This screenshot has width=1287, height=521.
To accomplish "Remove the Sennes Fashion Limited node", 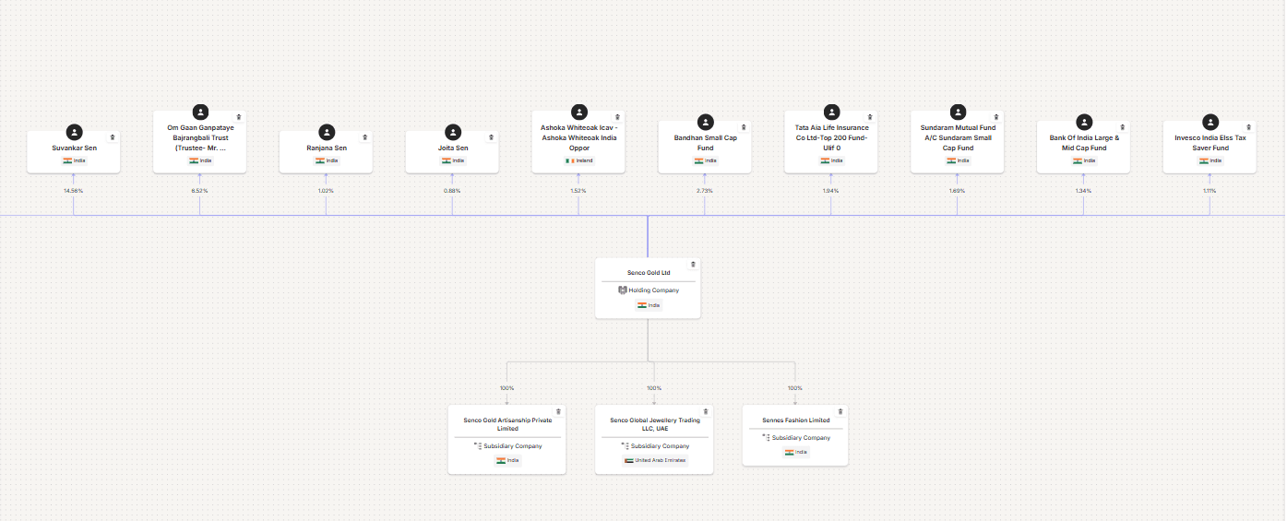I will click(x=839, y=410).
